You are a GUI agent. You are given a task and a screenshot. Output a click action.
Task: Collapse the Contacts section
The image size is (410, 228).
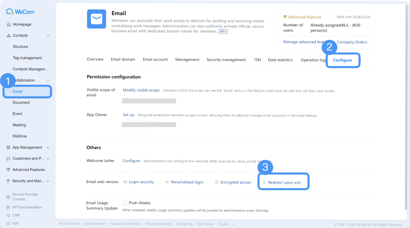point(48,36)
